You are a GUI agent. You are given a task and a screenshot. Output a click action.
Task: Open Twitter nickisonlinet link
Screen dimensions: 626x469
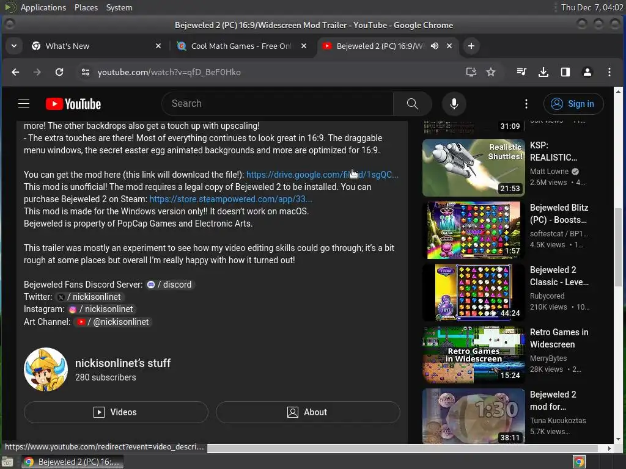[x=89, y=297]
